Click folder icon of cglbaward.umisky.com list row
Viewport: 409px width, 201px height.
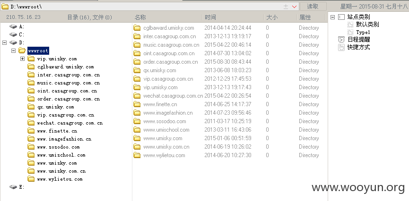[x=137, y=28]
